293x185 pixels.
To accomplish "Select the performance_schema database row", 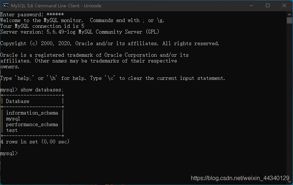I will tap(32, 124).
